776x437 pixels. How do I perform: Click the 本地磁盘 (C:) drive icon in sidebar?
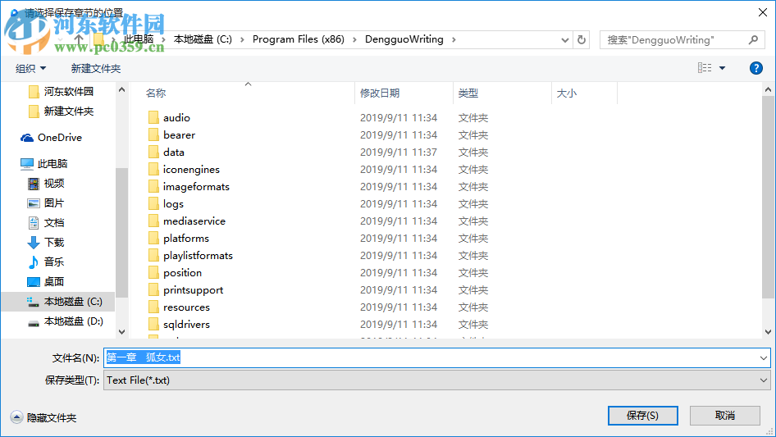coord(33,302)
